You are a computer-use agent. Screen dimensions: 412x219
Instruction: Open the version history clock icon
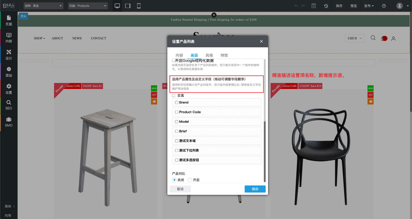[326, 6]
